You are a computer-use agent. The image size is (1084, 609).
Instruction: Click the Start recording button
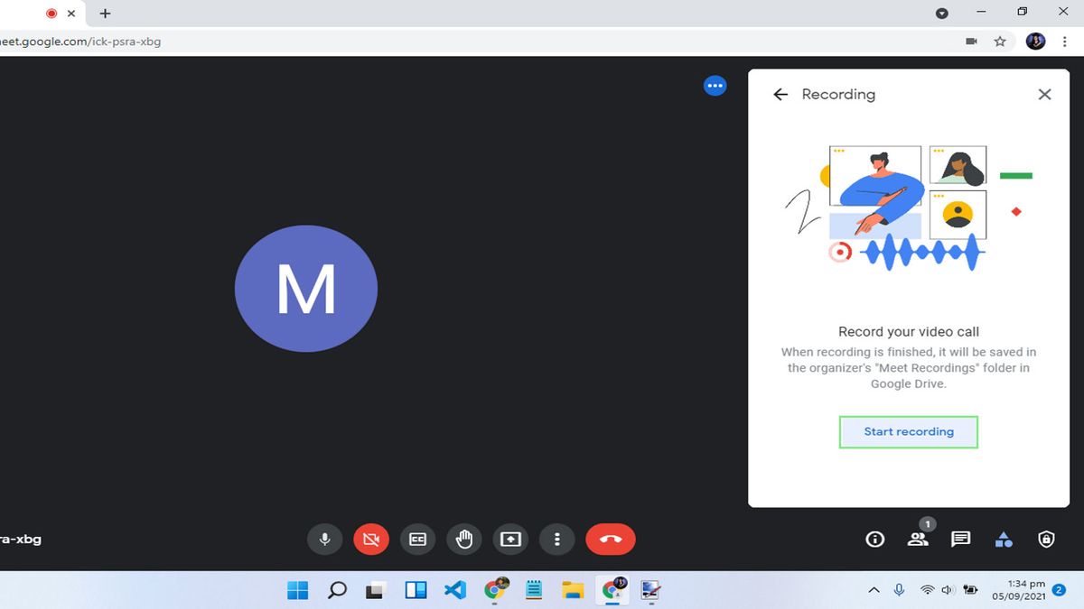coord(909,432)
